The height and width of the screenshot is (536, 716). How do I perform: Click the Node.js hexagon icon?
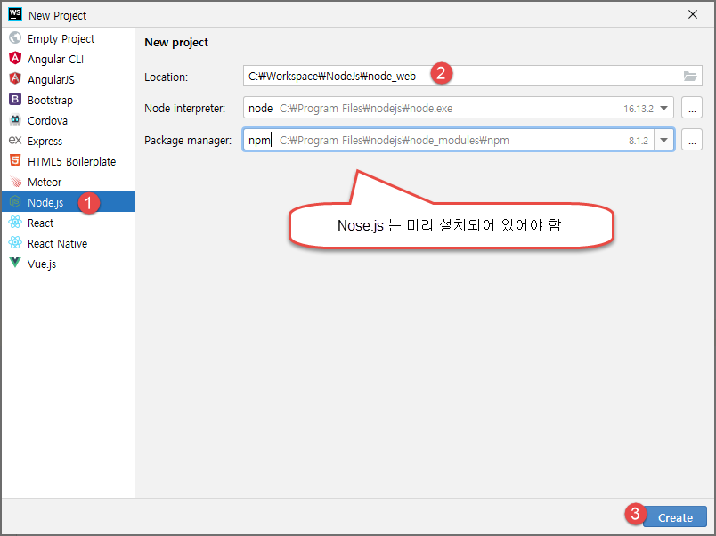(x=15, y=201)
